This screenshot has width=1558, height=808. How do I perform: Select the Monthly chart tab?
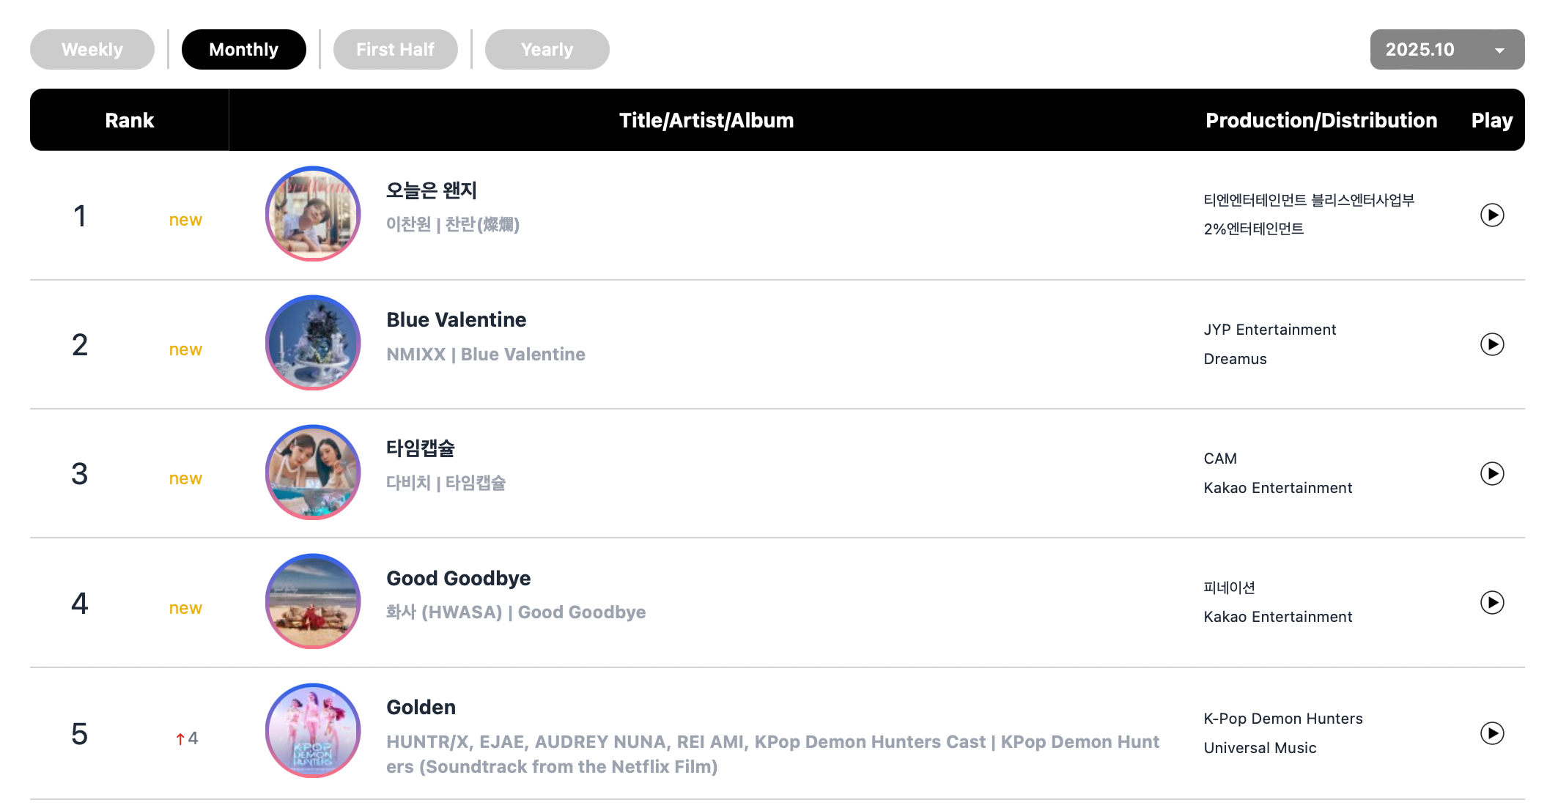point(243,50)
